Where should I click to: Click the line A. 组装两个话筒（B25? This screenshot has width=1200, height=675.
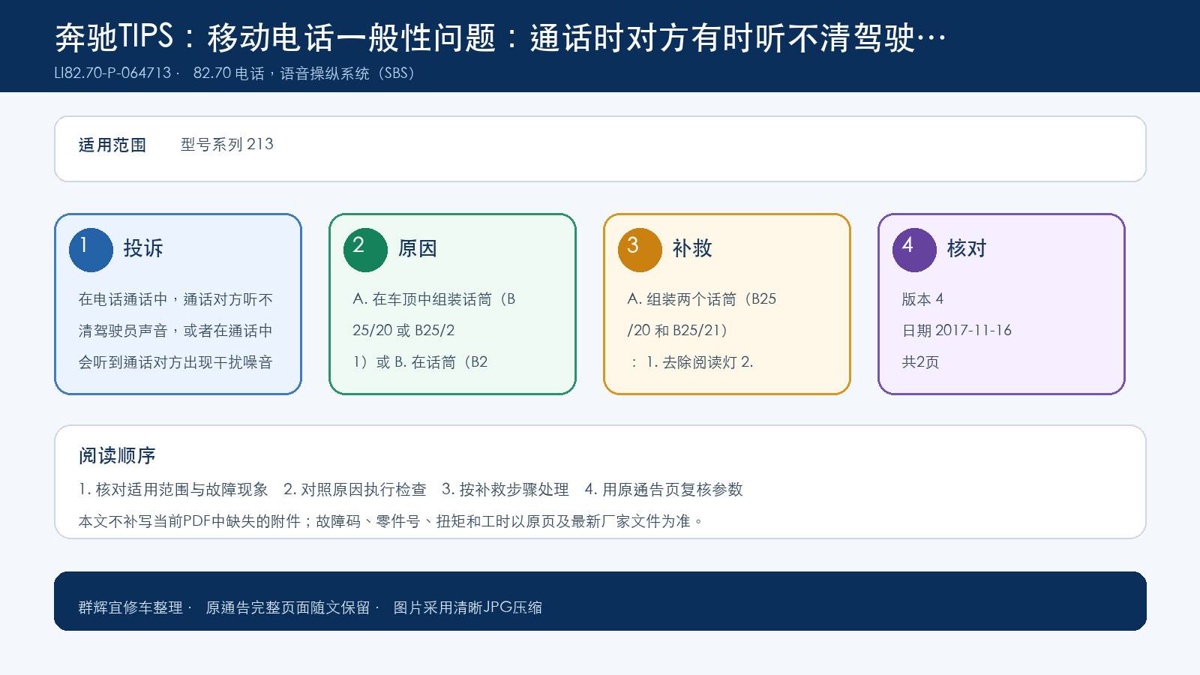(702, 299)
